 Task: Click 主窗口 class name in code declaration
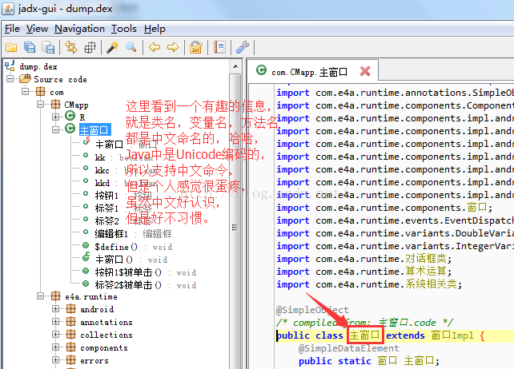[x=364, y=335]
